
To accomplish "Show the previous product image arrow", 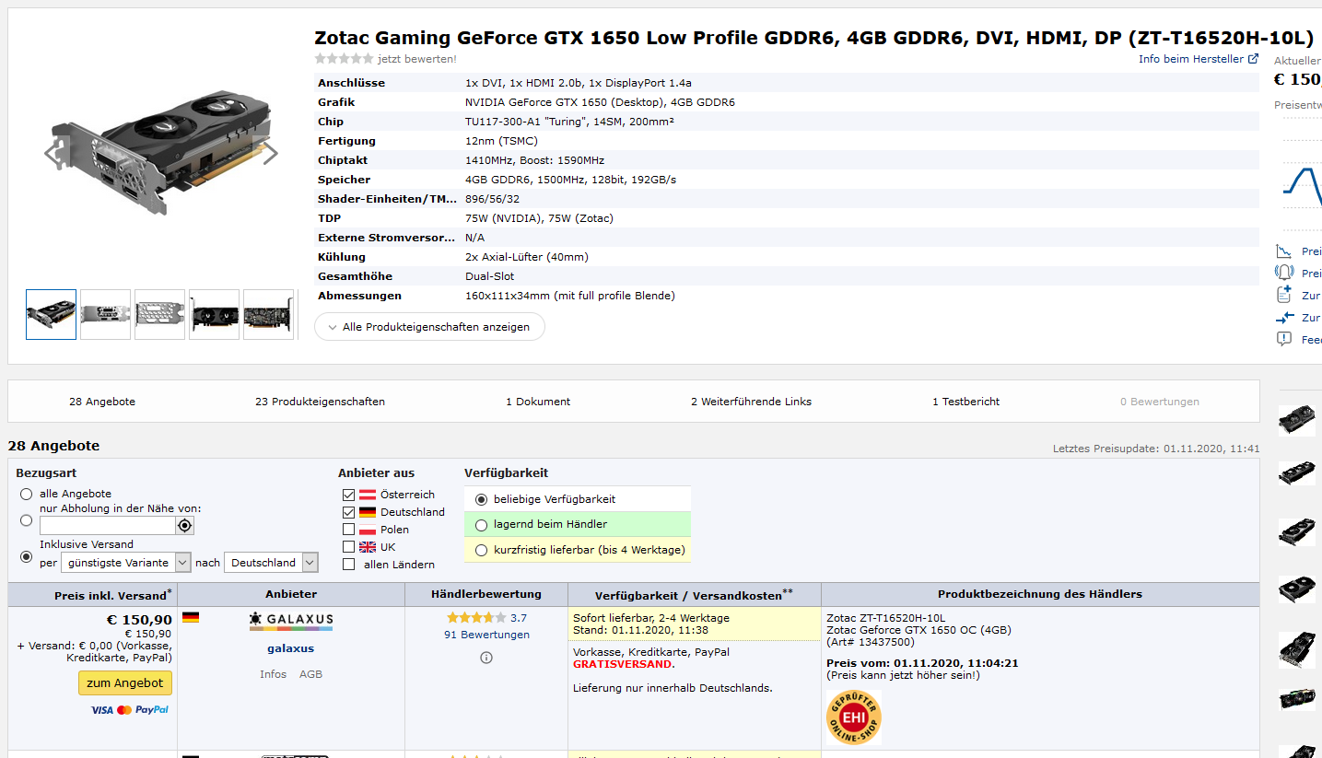I will coord(52,153).
